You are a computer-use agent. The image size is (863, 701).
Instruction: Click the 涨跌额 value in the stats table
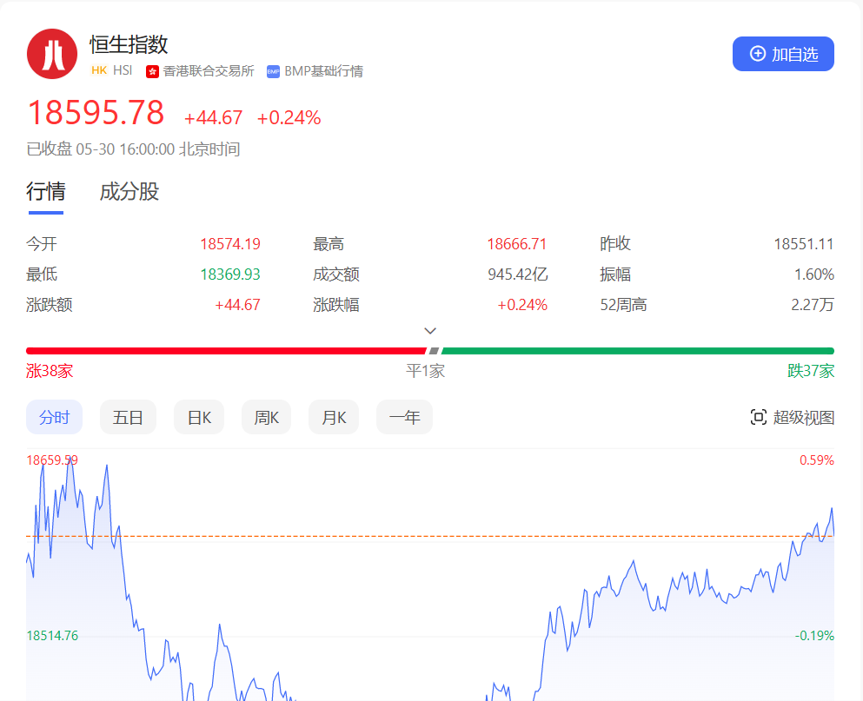click(x=237, y=305)
